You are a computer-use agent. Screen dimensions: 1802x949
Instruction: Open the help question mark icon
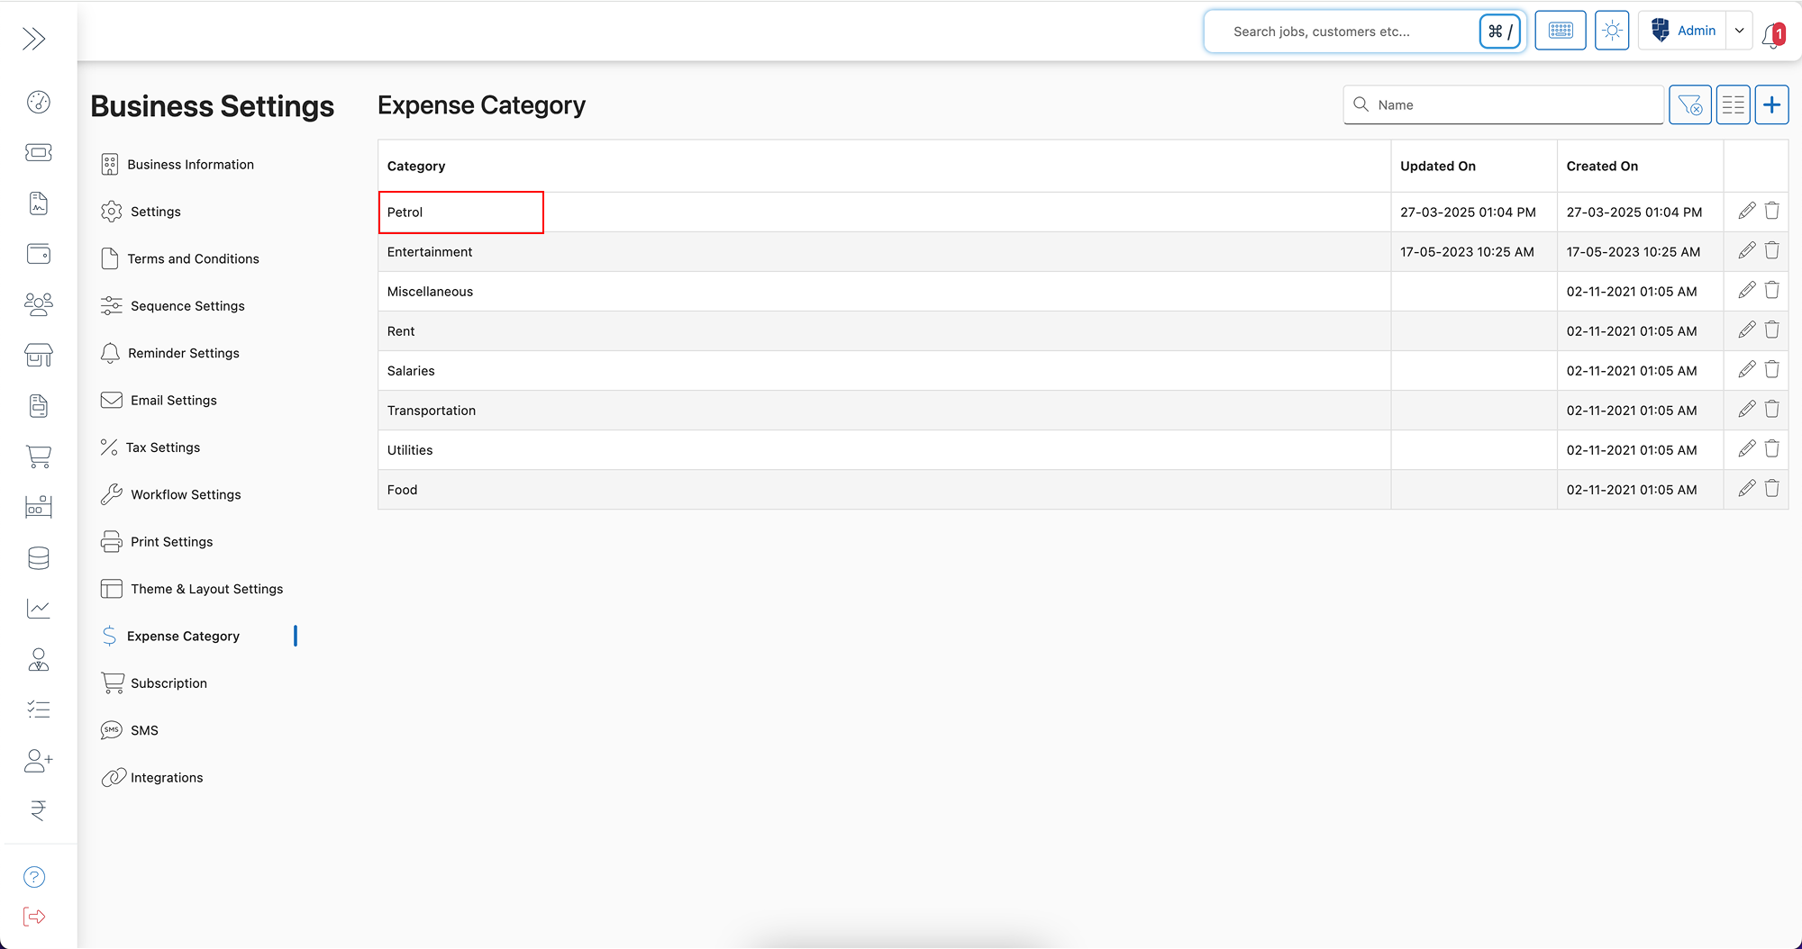34,877
